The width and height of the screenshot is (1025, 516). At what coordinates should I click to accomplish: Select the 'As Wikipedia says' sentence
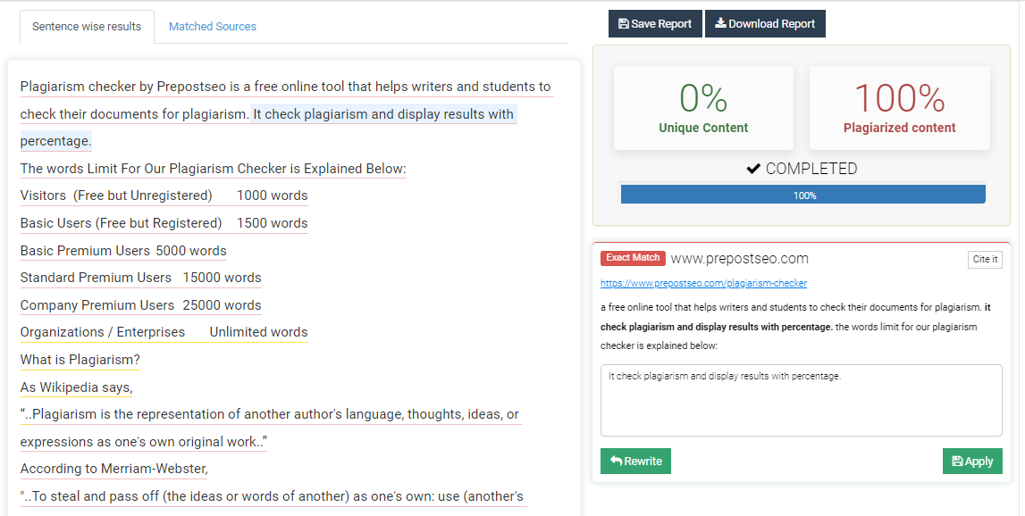76,387
